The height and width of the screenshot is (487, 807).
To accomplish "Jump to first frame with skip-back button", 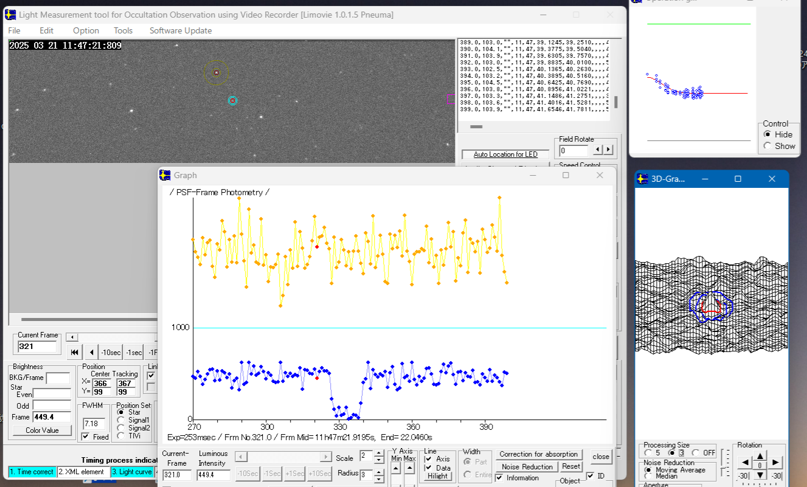I will pos(75,353).
